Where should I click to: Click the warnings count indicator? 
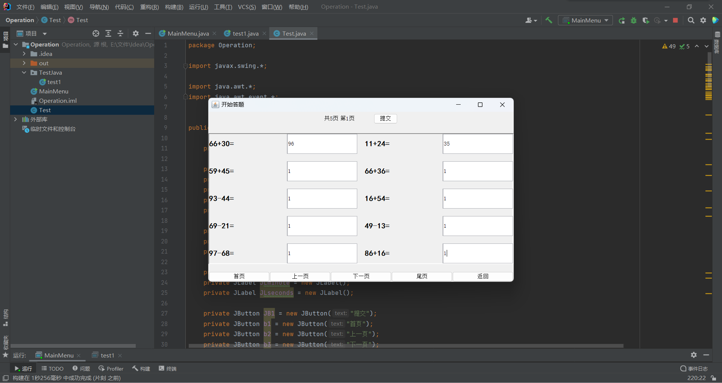coord(669,46)
